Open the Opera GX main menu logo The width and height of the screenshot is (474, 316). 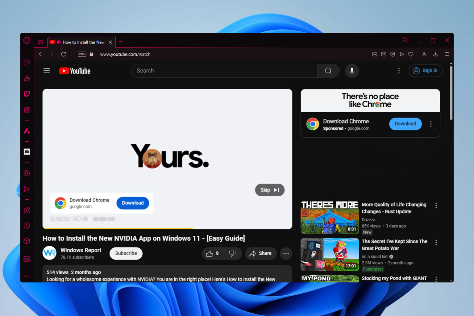27,40
